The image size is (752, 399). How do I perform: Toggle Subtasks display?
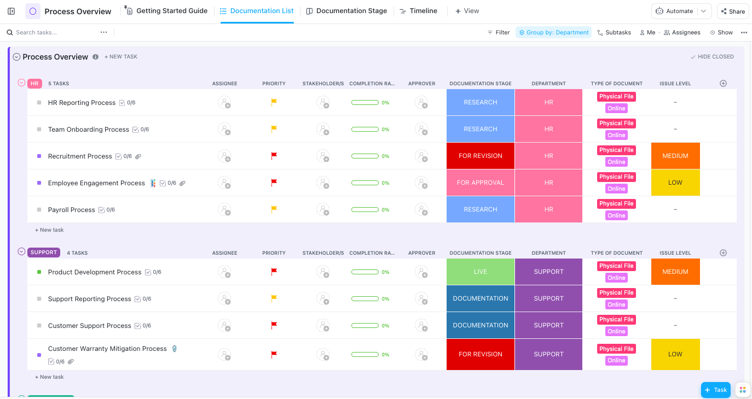[x=614, y=33]
